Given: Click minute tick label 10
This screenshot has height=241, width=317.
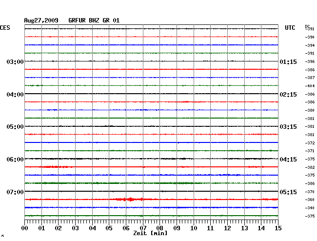Looking at the screenshot, I should [x=194, y=228].
